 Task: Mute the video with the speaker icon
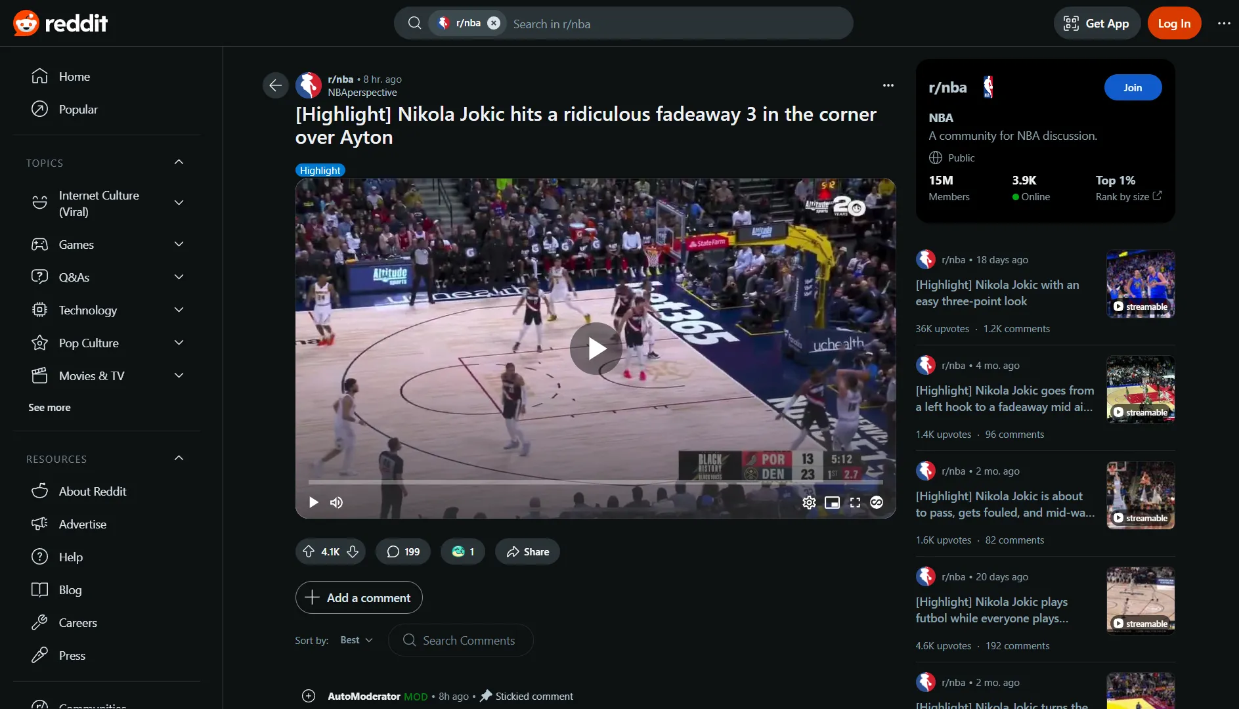pyautogui.click(x=336, y=502)
